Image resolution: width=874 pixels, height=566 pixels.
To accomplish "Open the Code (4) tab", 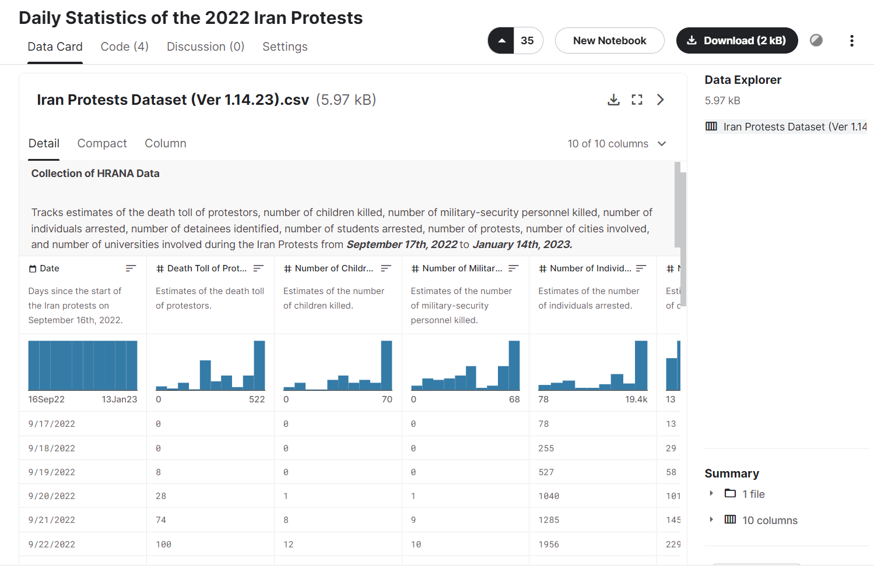I will (x=125, y=47).
